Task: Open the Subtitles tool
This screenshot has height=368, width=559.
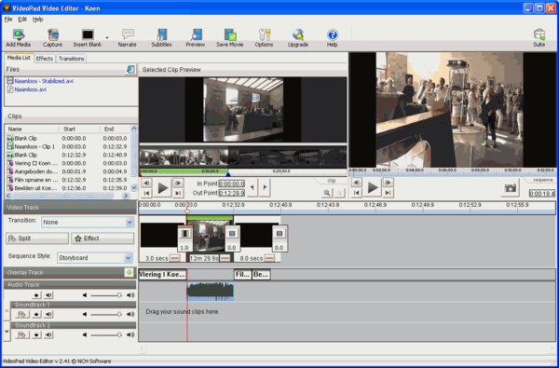Action: (x=161, y=38)
